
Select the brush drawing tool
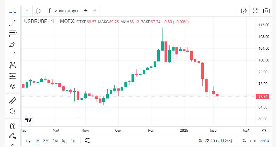(13, 44)
